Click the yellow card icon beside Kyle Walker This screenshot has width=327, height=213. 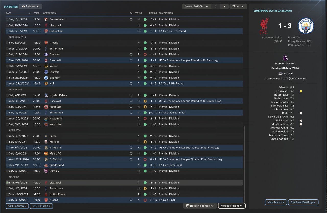(x=301, y=91)
